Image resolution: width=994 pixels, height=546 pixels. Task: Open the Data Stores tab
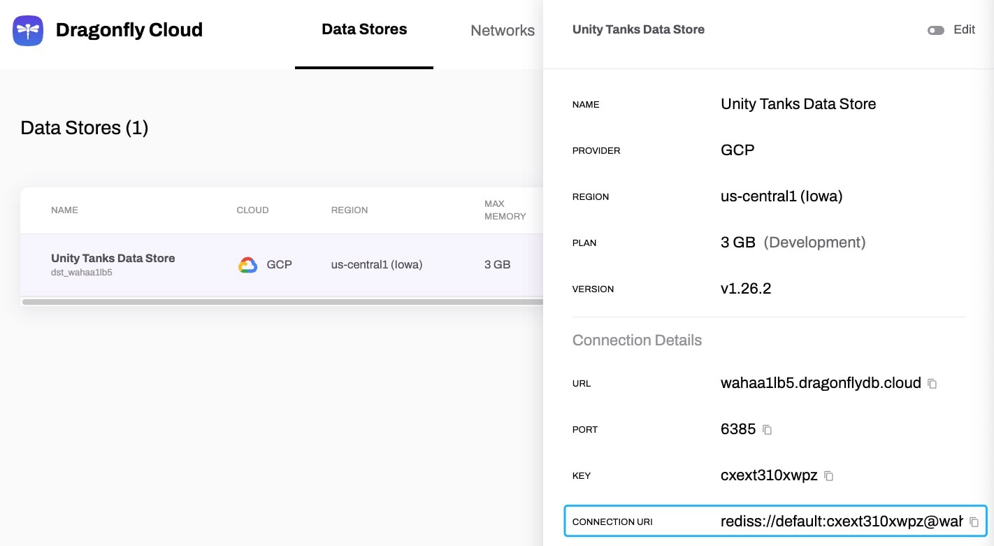pyautogui.click(x=364, y=29)
